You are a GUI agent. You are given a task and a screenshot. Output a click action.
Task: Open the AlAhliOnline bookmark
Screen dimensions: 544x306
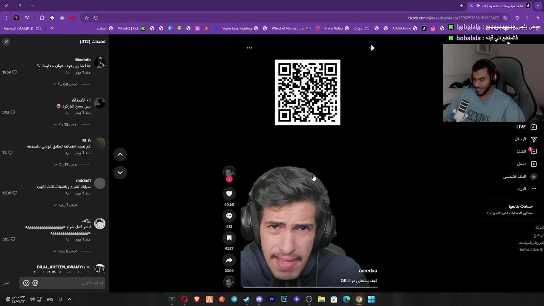tap(404, 28)
